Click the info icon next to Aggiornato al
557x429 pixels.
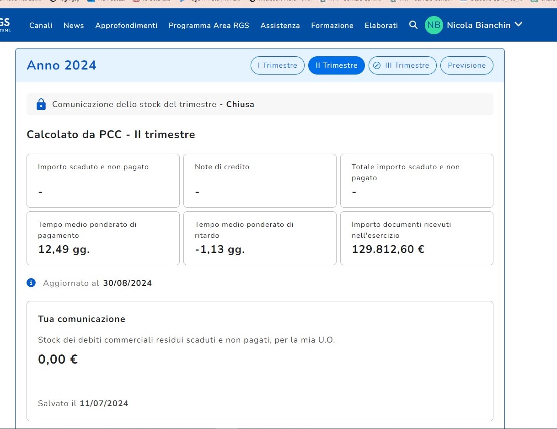tap(31, 283)
